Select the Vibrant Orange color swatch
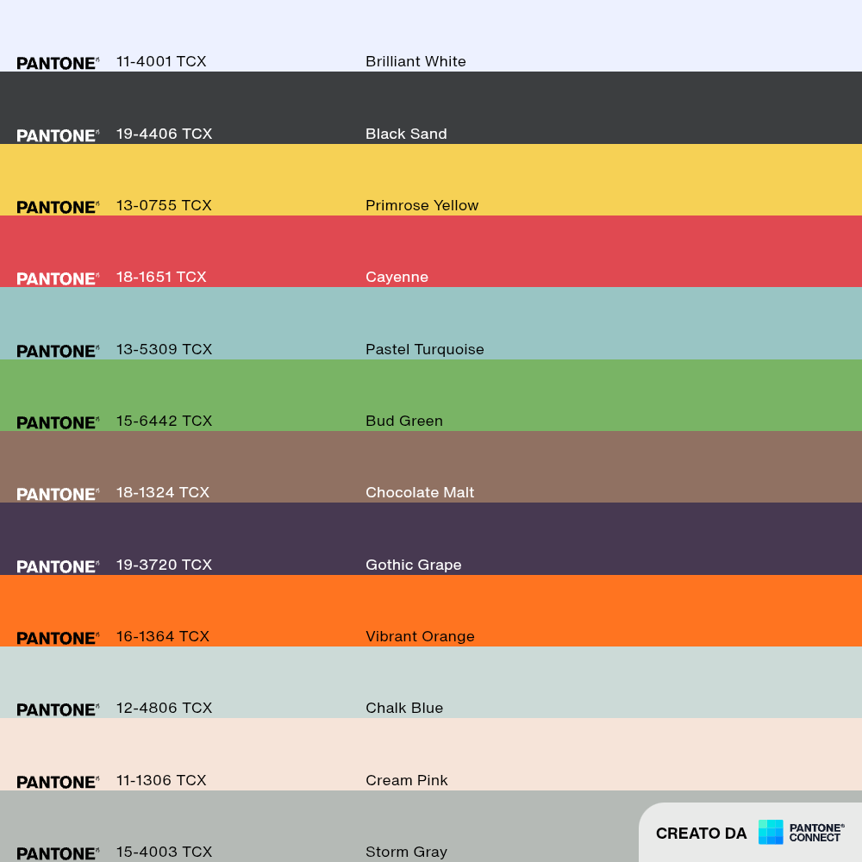 point(431,611)
